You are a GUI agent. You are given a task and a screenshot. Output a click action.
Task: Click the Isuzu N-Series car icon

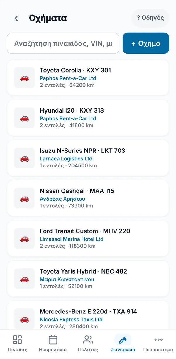click(24, 158)
